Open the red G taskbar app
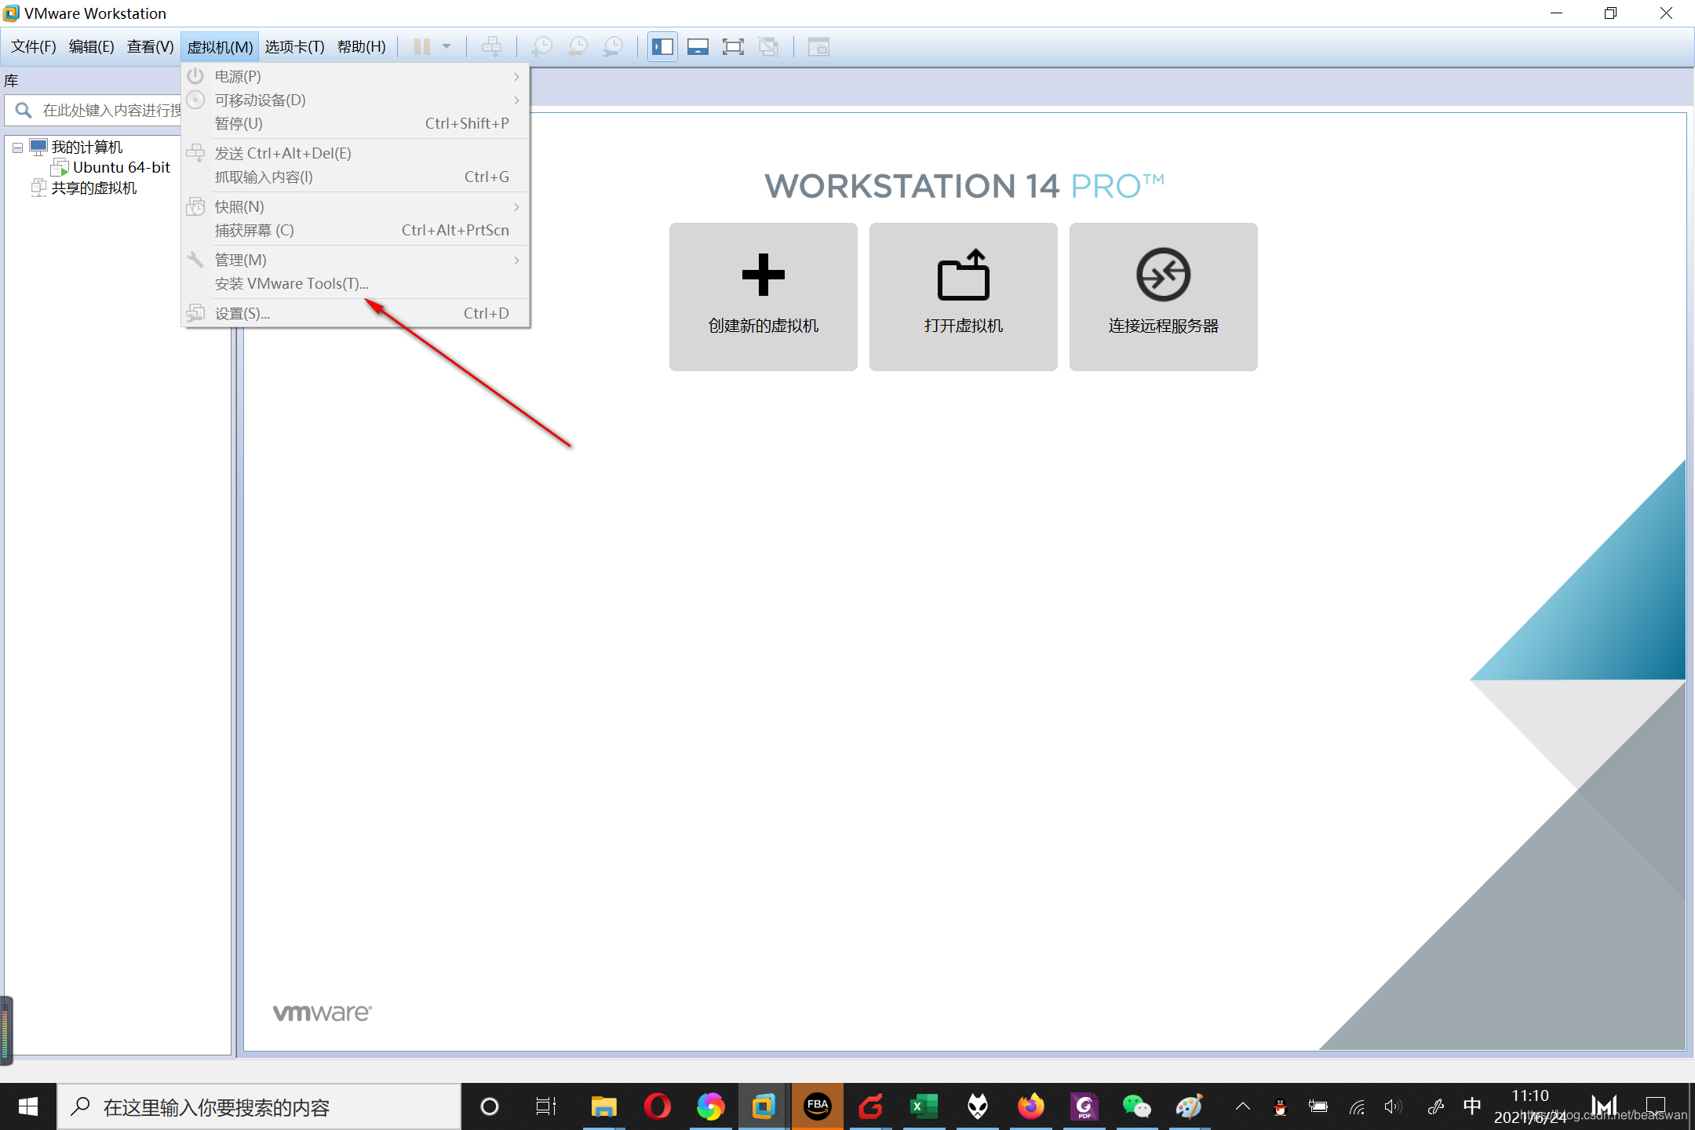Screen dimensions: 1695x1130 coord(870,1106)
